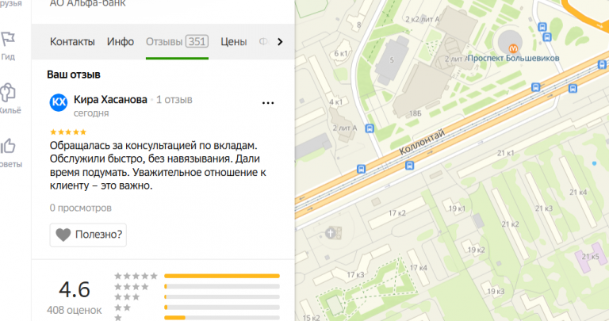
Task: Switch to the Инфо tab
Action: click(x=121, y=41)
